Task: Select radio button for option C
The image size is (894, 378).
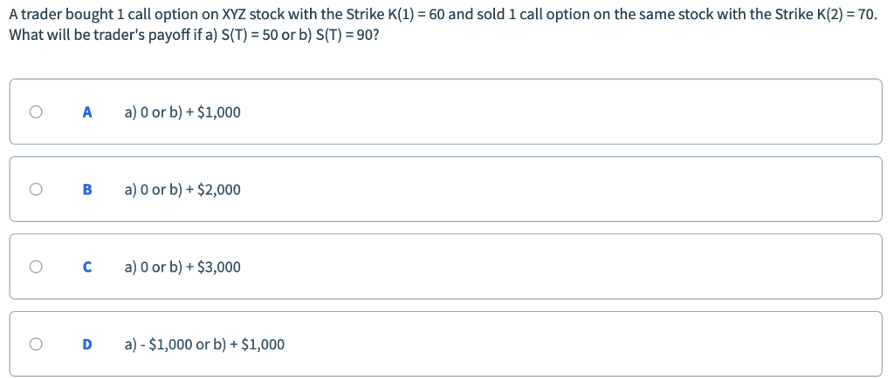Action: point(35,267)
